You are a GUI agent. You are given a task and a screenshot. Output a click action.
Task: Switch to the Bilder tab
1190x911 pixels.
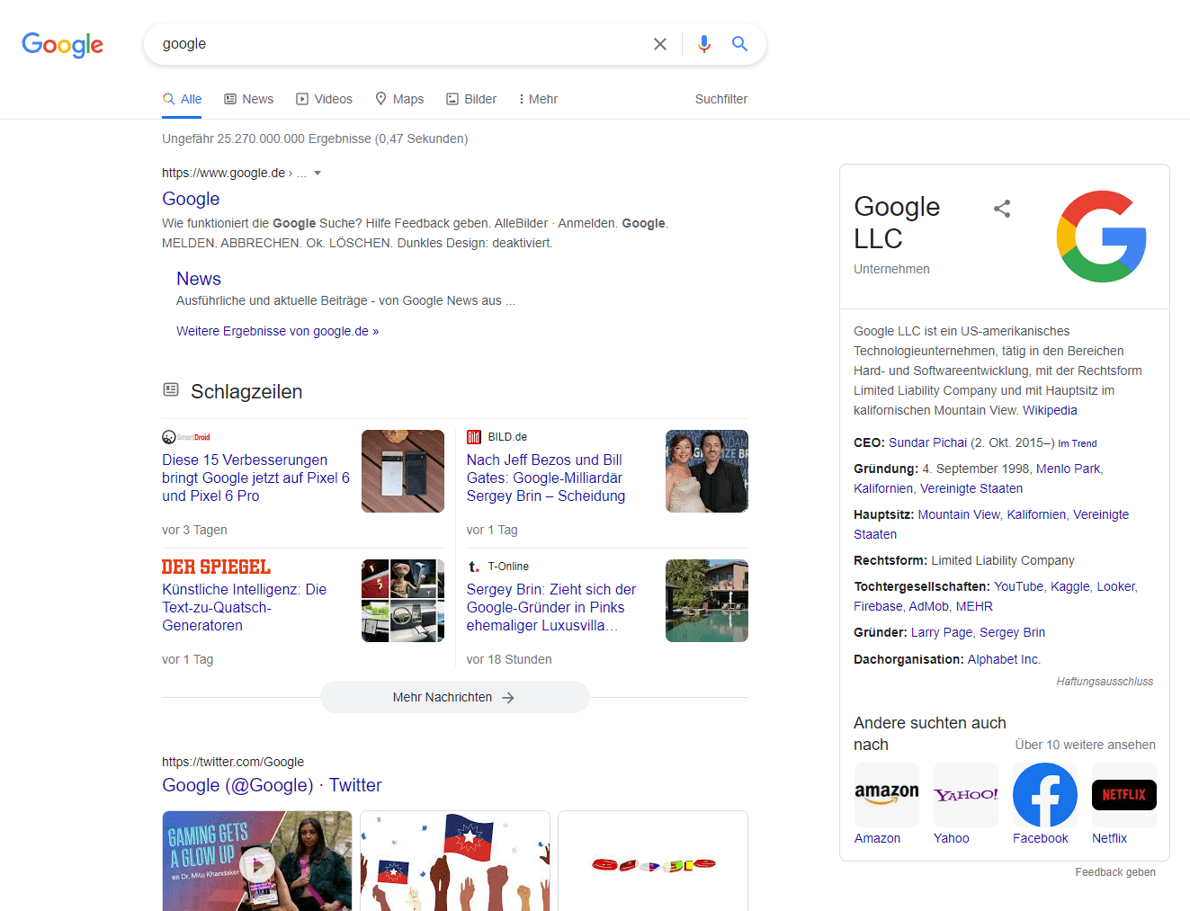[471, 99]
